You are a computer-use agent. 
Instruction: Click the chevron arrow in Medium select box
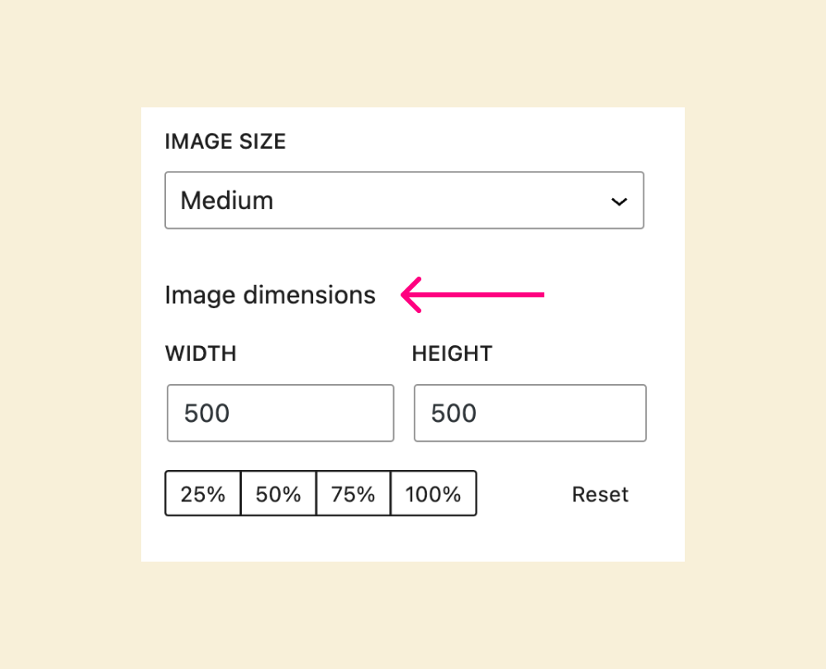coord(619,202)
